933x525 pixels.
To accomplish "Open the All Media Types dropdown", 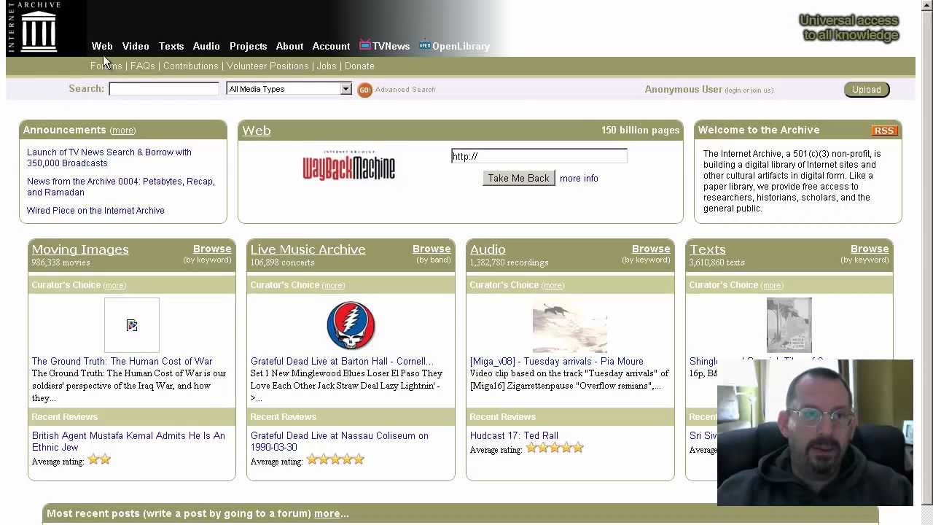I will (289, 89).
